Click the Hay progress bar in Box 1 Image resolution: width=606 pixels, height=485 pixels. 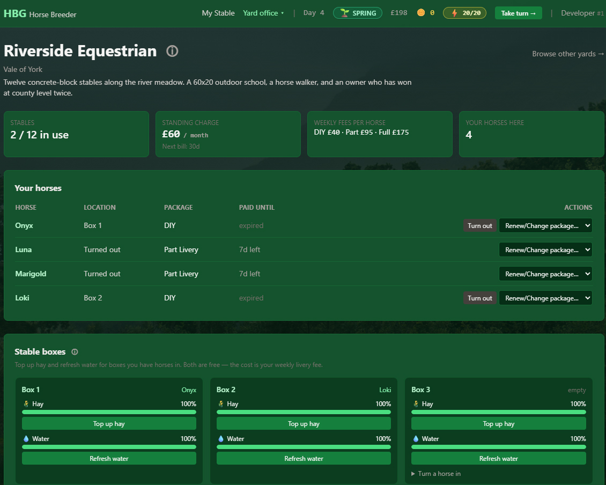(x=109, y=411)
